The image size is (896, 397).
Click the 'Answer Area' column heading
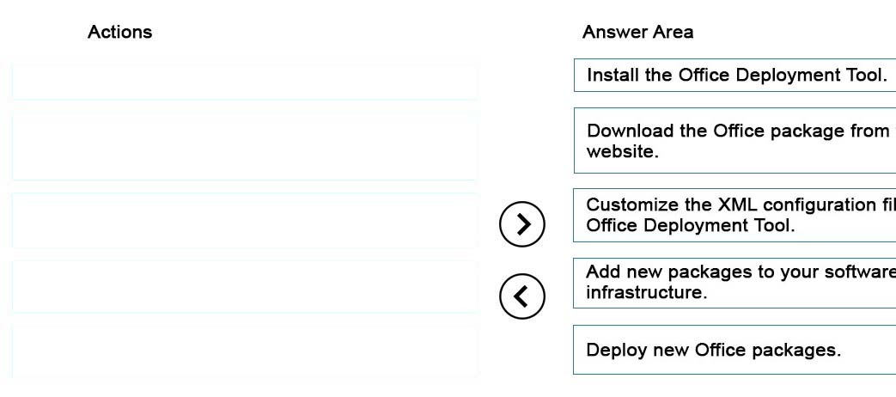pos(637,32)
